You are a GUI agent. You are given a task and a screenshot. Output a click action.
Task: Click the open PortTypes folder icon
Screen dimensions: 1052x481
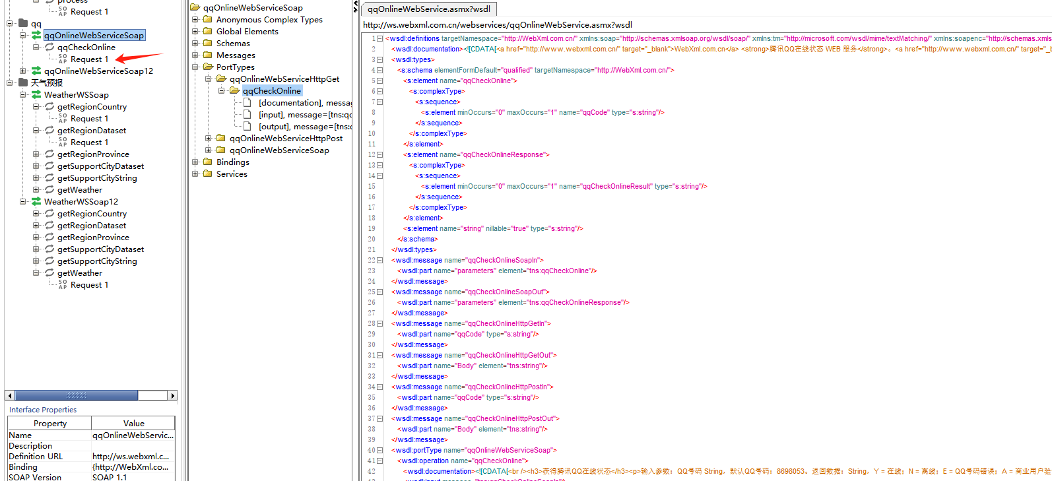point(208,67)
